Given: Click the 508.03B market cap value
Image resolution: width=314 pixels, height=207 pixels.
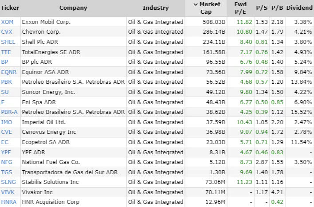Looking at the screenshot, I should (214, 22).
